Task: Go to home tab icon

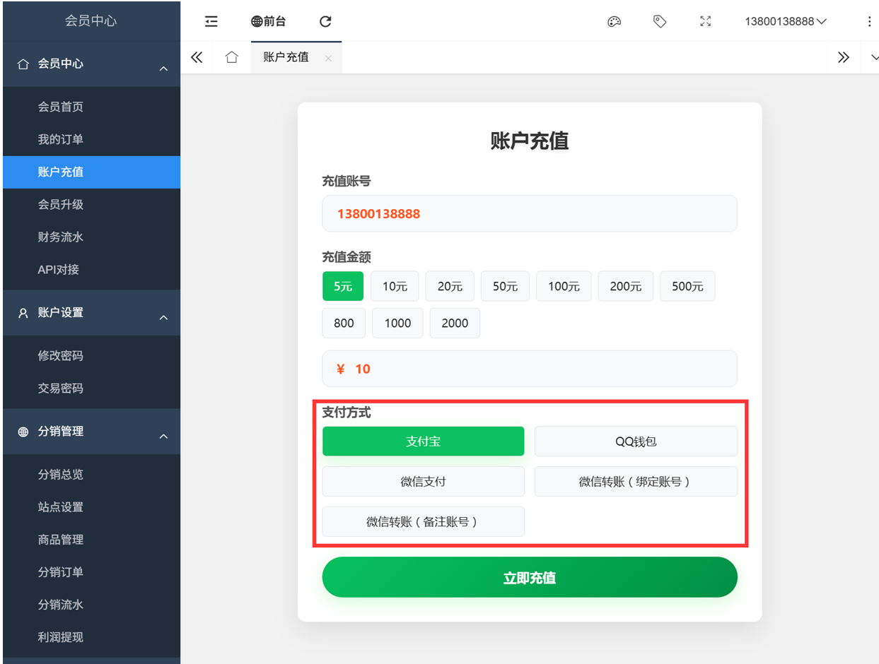Action: [x=231, y=57]
